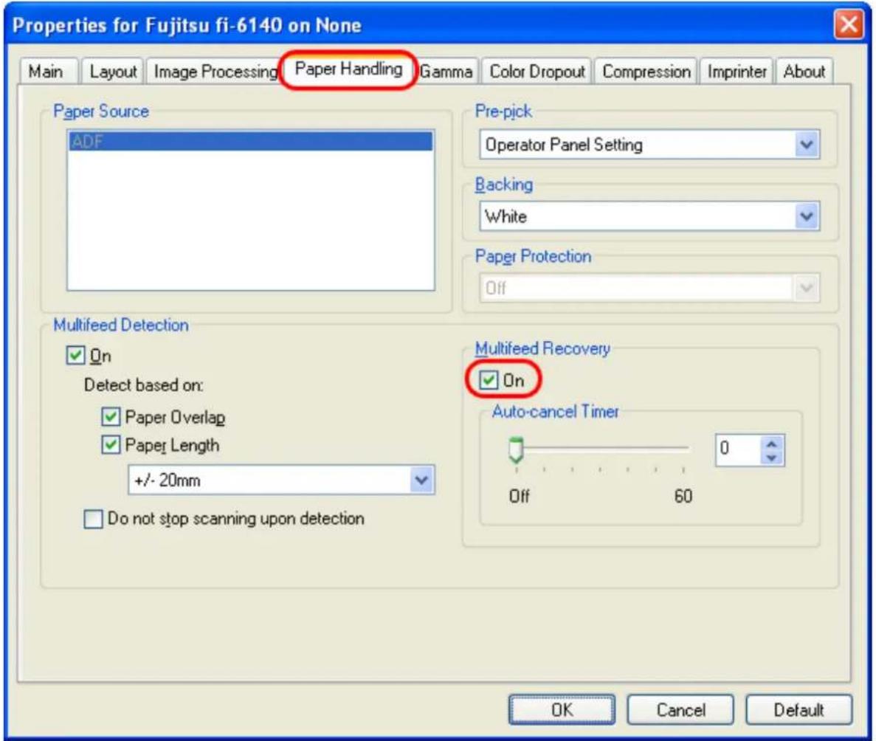Open the Backing dropdown showing White
This screenshot has width=876, height=741.
coord(649,216)
